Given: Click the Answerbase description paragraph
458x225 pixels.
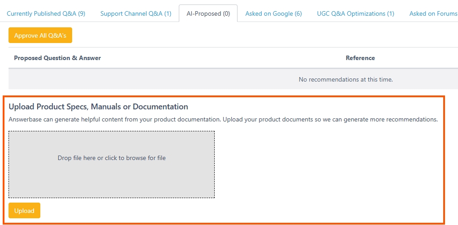Looking at the screenshot, I should click(x=223, y=120).
